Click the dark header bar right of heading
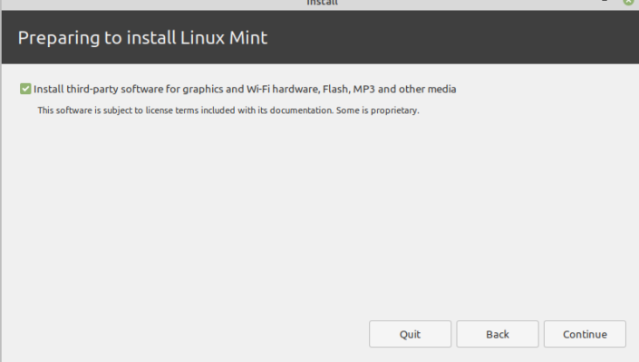This screenshot has width=639, height=362. (x=453, y=38)
